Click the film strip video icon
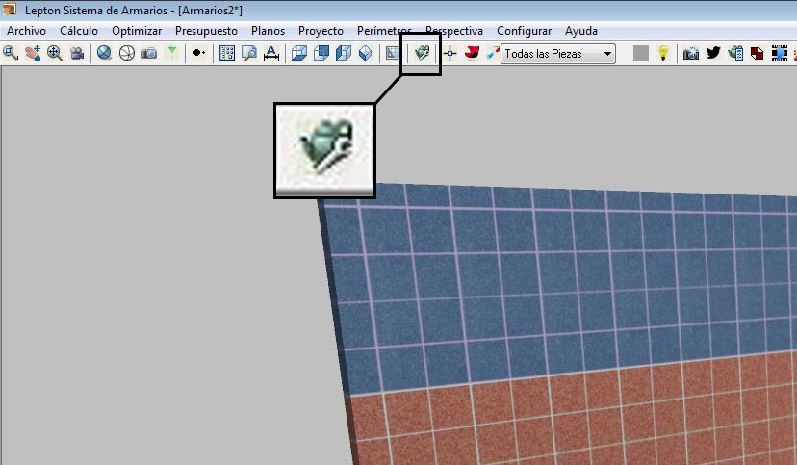Viewport: 797px width, 465px height. click(780, 53)
